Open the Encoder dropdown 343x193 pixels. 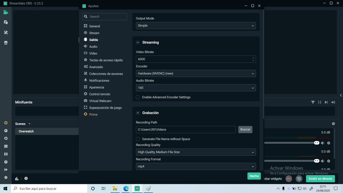click(196, 73)
